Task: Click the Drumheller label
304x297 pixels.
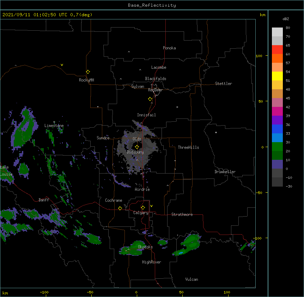Action: pyautogui.click(x=225, y=172)
